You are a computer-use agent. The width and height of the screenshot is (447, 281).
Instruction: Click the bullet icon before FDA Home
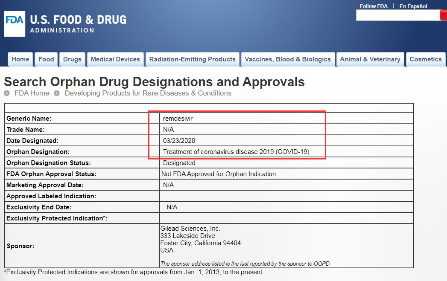coord(7,93)
